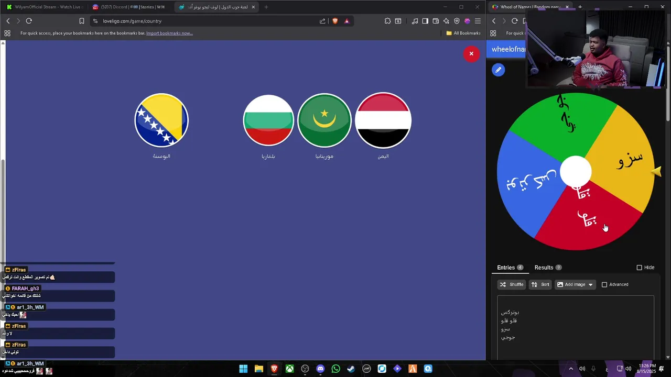
Task: Enable the Advanced checkbox
Action: coord(604,284)
